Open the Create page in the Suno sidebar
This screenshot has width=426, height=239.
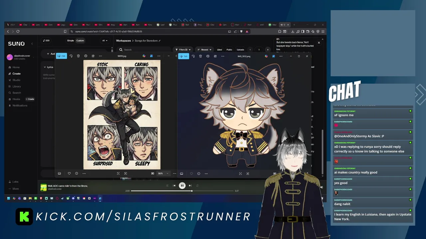click(15, 74)
